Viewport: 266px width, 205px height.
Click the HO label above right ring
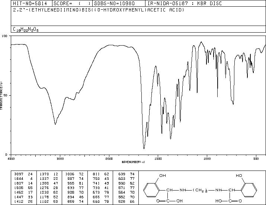(x=239, y=176)
